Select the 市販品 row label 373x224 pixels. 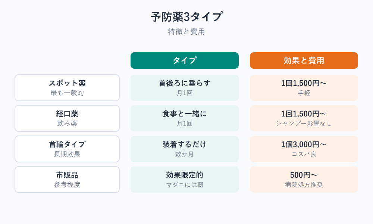click(67, 180)
